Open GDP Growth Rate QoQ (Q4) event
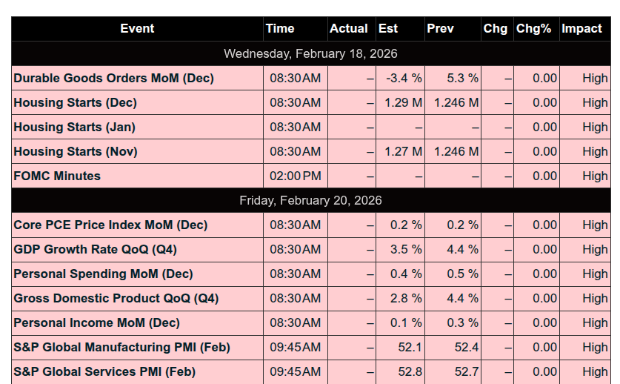The width and height of the screenshot is (620, 384). coord(95,249)
